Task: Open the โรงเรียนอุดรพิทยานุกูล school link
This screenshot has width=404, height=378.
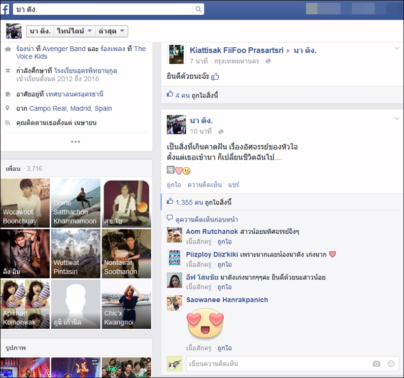Action: 86,71
